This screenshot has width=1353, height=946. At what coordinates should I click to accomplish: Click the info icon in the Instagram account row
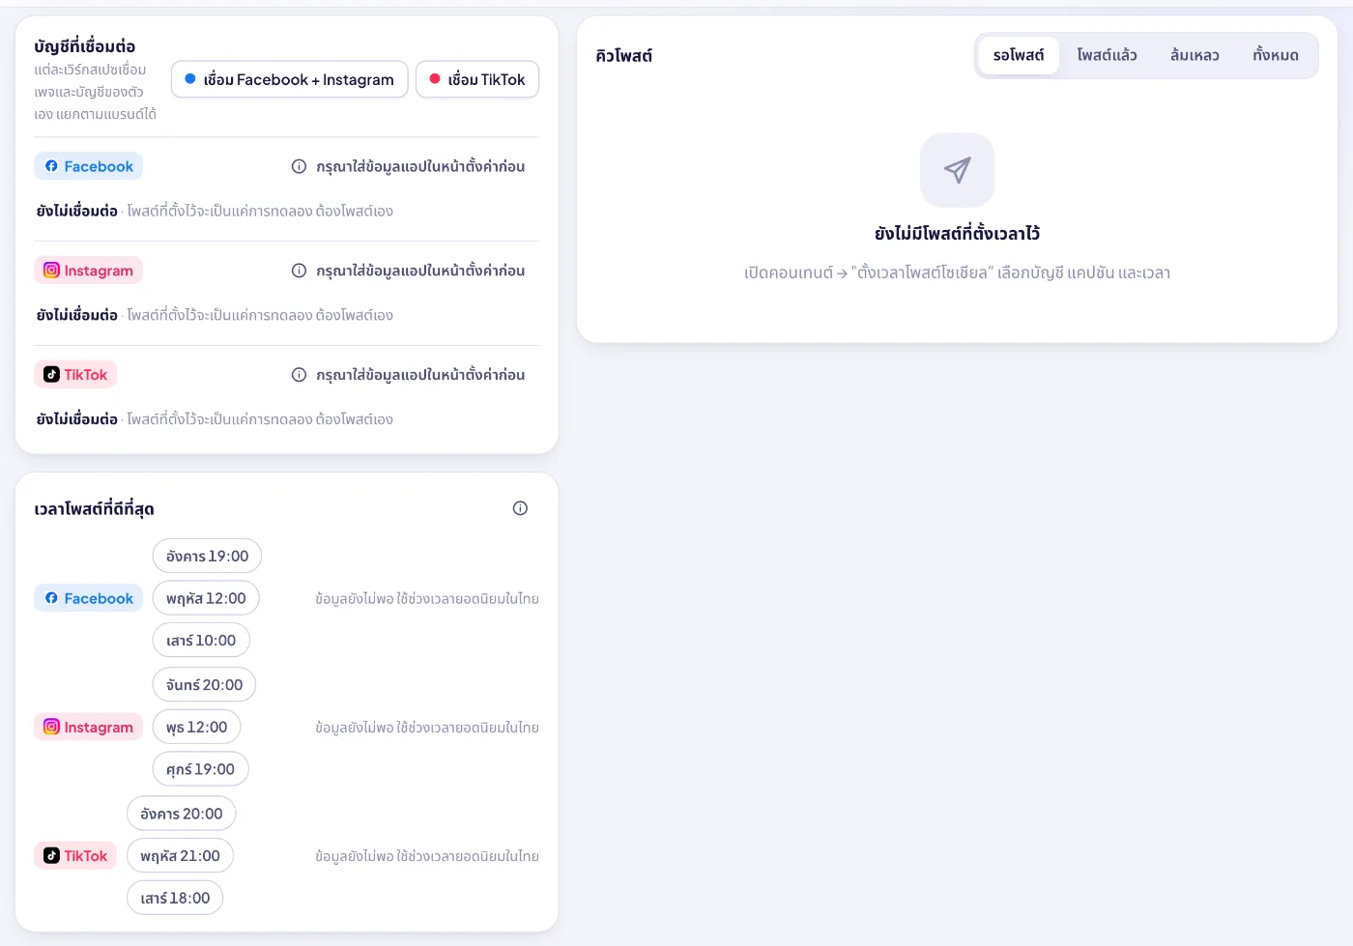point(299,271)
